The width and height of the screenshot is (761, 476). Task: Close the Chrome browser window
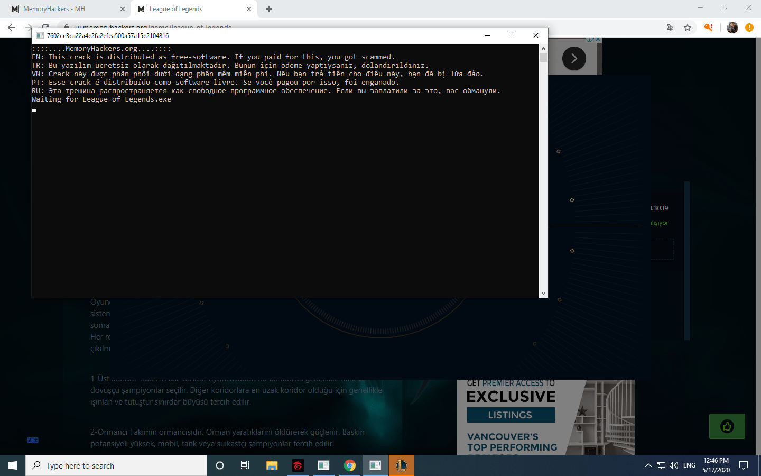pos(749,8)
